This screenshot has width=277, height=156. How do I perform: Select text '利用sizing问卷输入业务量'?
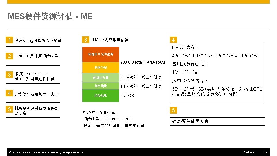(x=38, y=40)
